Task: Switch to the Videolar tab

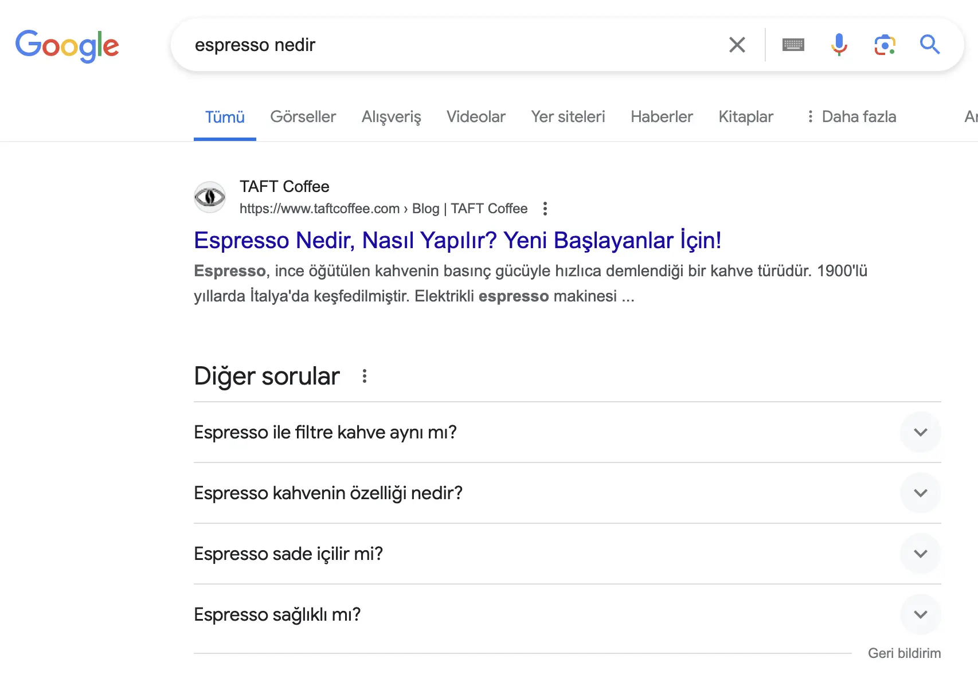Action: [x=476, y=117]
